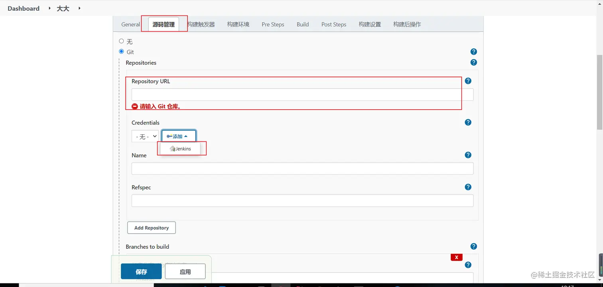Viewport: 603px width, 287px height.
Task: Switch to the 构建后操作 tab
Action: 407,24
